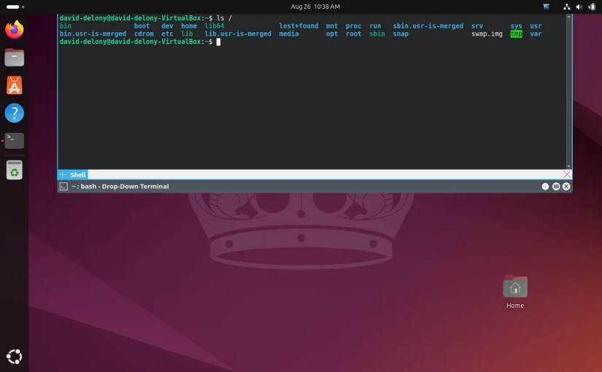The height and width of the screenshot is (372, 602).
Task: Select the Shell tab
Action: (x=78, y=174)
